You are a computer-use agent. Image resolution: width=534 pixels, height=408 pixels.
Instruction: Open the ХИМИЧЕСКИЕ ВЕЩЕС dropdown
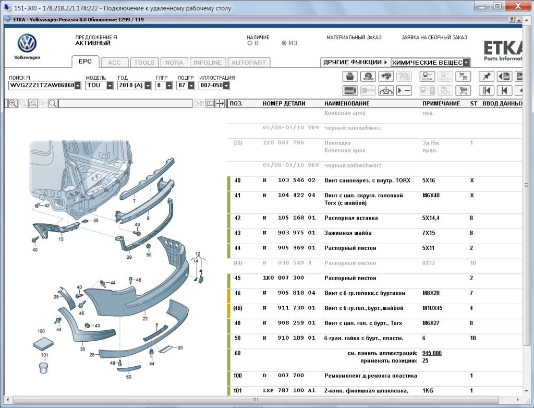click(x=466, y=63)
